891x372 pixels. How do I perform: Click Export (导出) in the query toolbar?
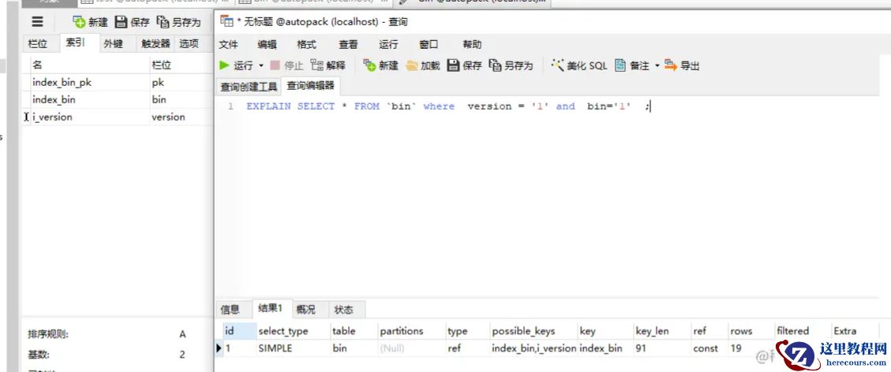pos(682,65)
